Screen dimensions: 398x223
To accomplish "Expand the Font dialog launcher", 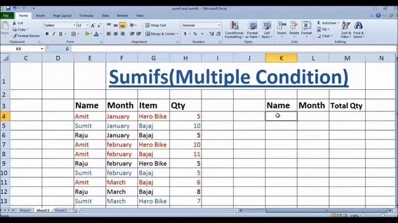I will point(101,42).
